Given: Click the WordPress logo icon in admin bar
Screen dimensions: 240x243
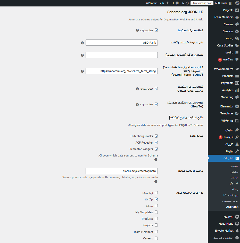Looking at the screenshot, I should tap(237, 3).
